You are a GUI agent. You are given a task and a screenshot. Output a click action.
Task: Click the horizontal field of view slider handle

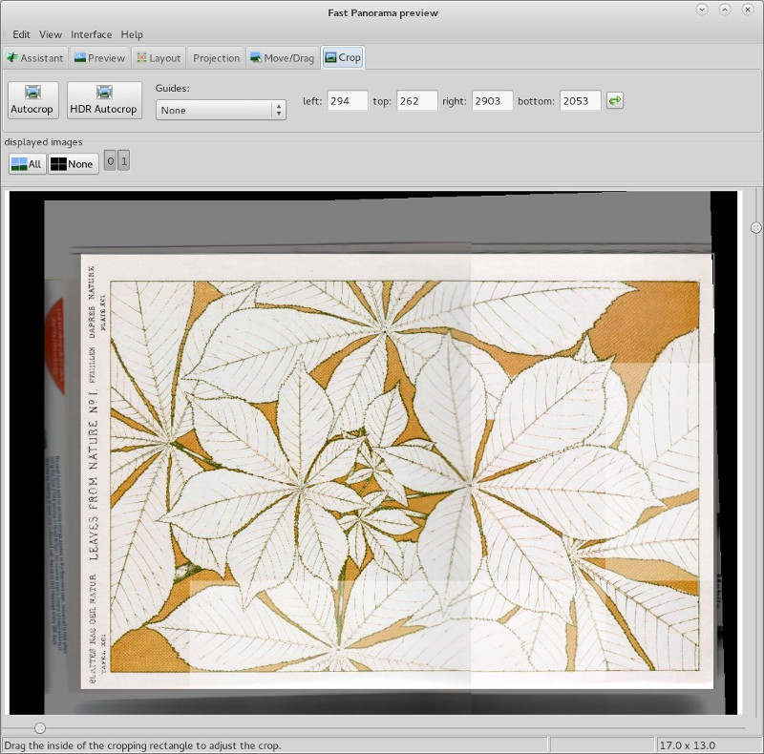[40, 727]
